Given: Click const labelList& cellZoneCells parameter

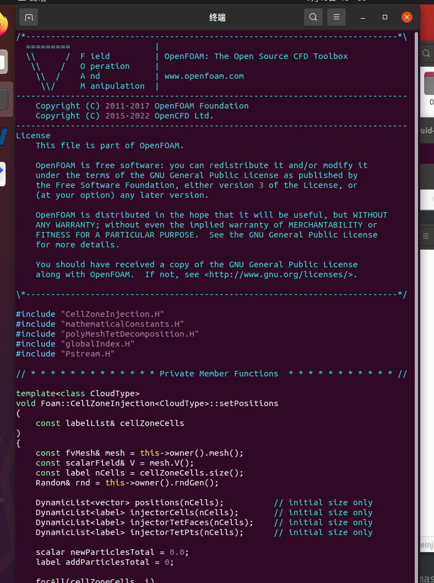Looking at the screenshot, I should pos(110,424).
